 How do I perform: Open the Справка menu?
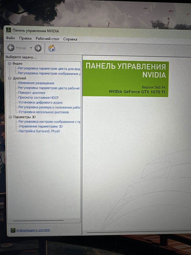(x=70, y=39)
